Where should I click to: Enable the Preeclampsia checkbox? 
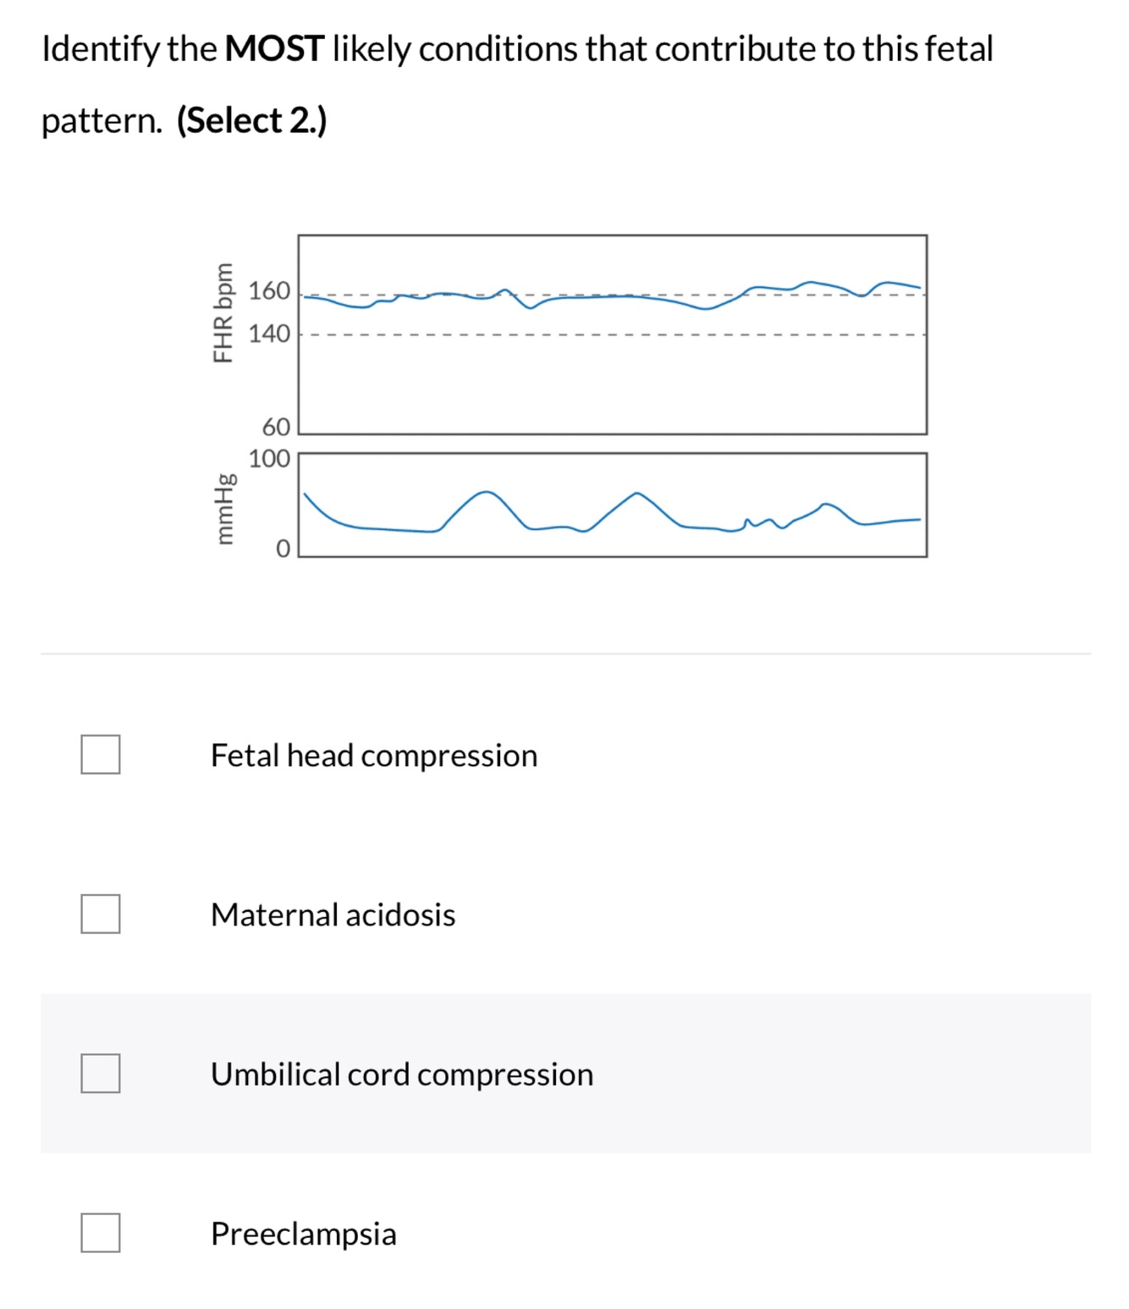(100, 1233)
